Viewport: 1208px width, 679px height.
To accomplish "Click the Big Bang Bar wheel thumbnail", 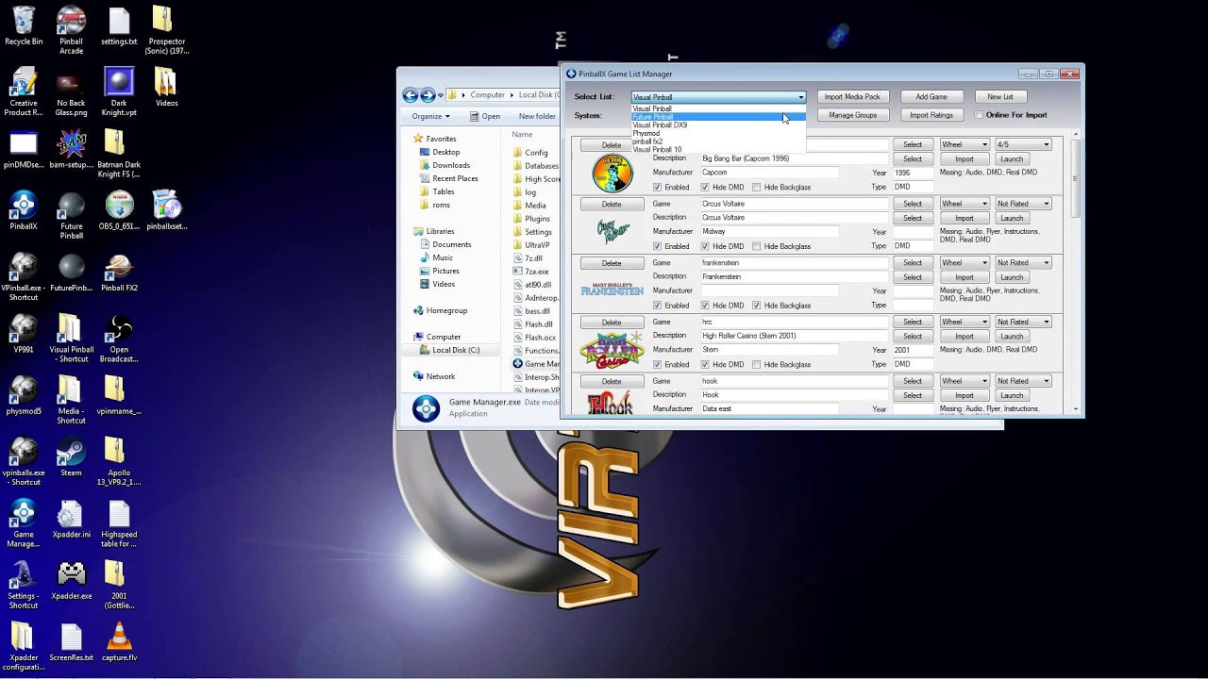I will [612, 173].
